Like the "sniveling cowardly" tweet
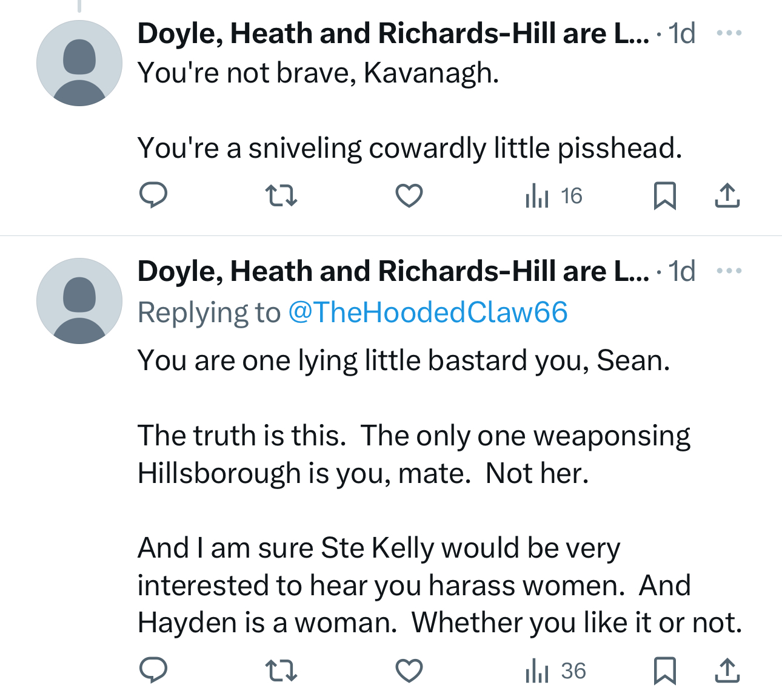Screen dimensions: 782x699 click(409, 196)
